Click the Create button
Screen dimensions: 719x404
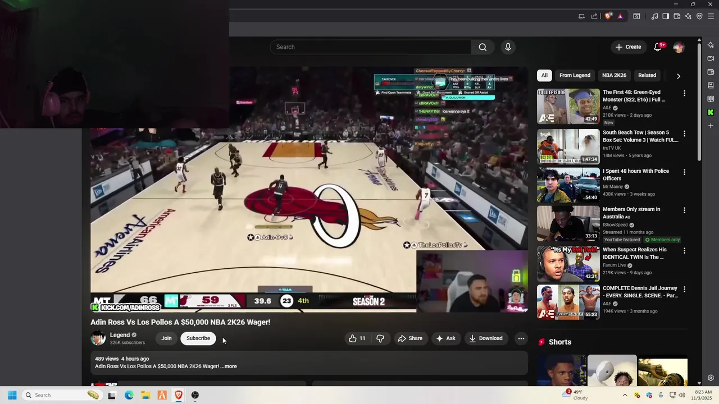pyautogui.click(x=628, y=47)
